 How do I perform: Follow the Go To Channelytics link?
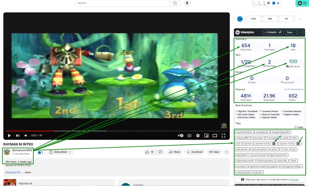click(x=294, y=90)
